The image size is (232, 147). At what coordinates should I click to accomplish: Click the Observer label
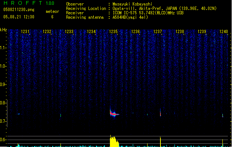[75, 4]
